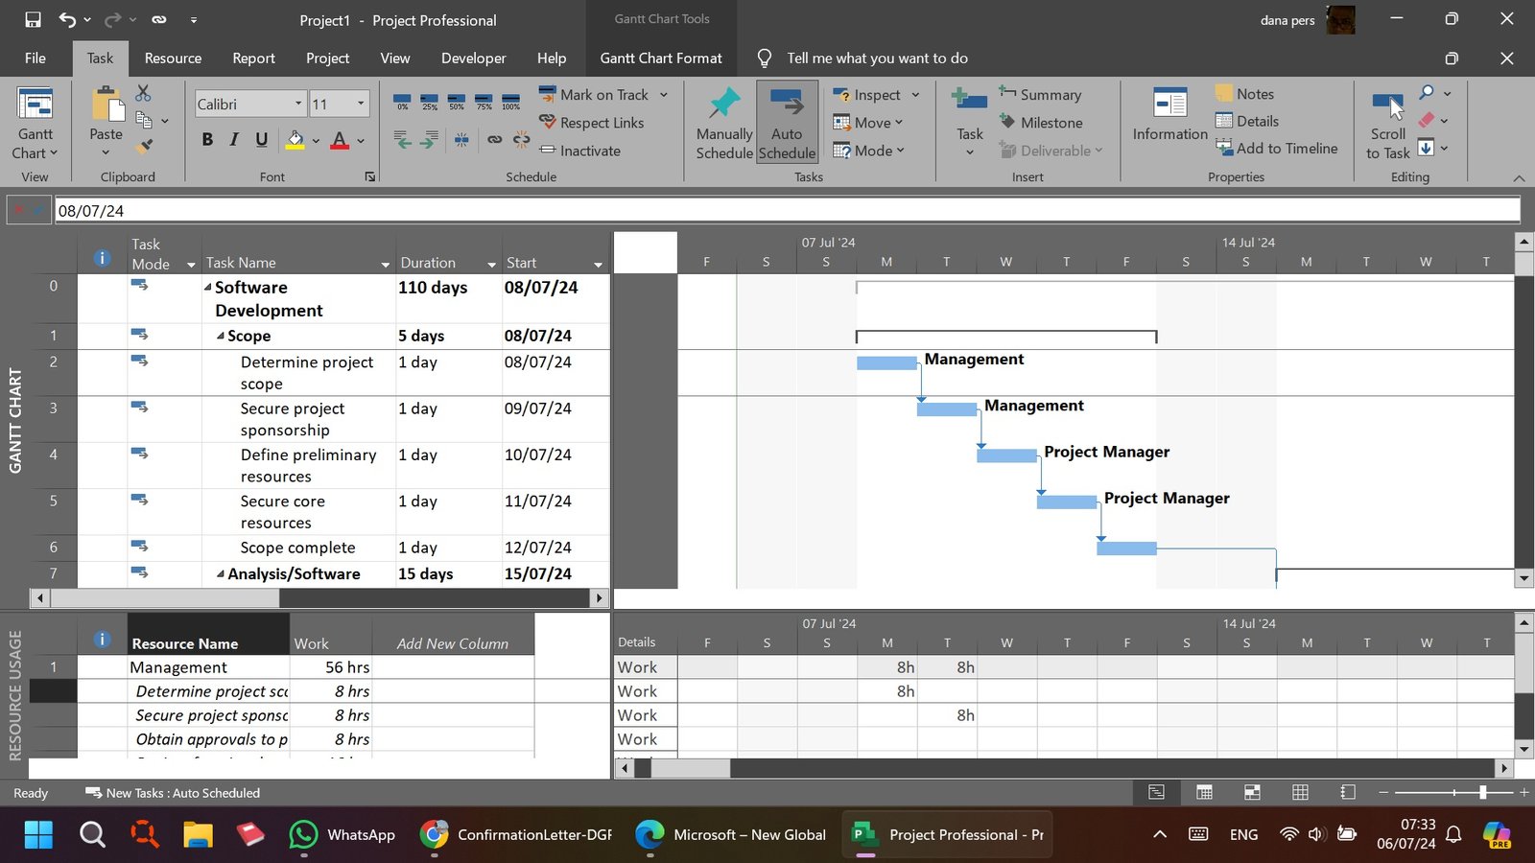Click the 50% complete icon

click(x=457, y=101)
